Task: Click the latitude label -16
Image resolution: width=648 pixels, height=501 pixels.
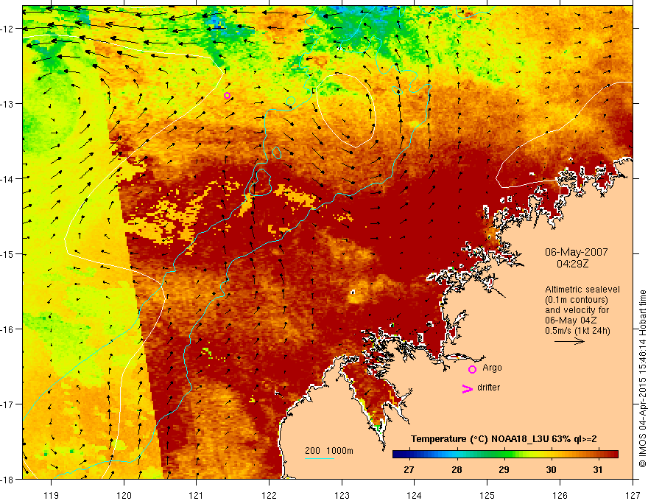Action: click(9, 329)
